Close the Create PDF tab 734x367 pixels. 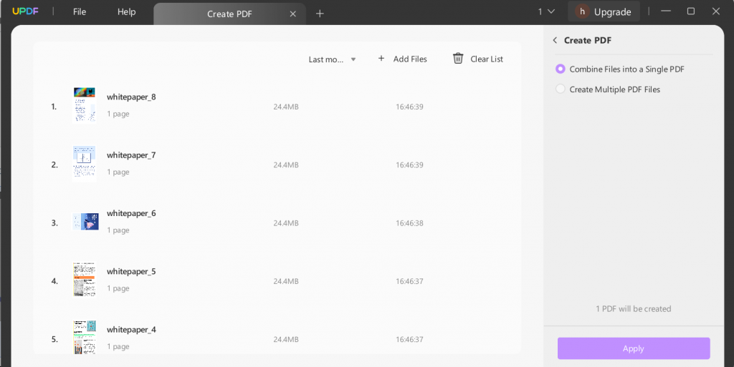292,14
